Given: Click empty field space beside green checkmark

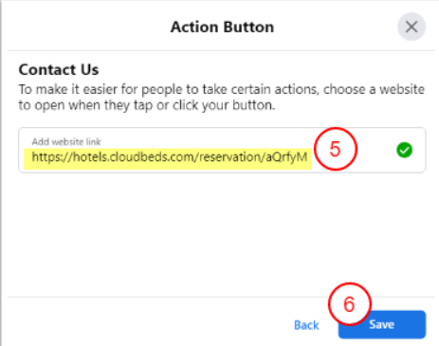Looking at the screenshot, I should (376, 150).
